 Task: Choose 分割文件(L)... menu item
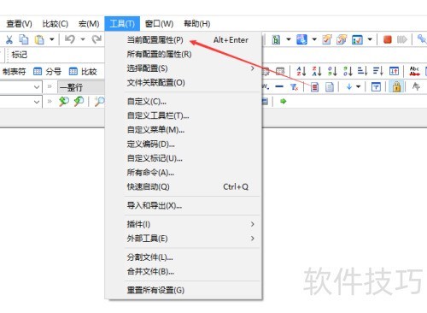tap(184, 257)
